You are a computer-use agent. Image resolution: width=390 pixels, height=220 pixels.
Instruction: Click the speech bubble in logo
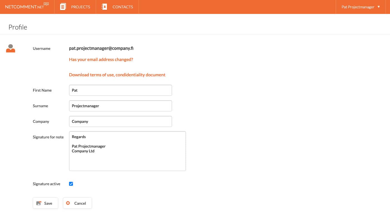[46, 4]
